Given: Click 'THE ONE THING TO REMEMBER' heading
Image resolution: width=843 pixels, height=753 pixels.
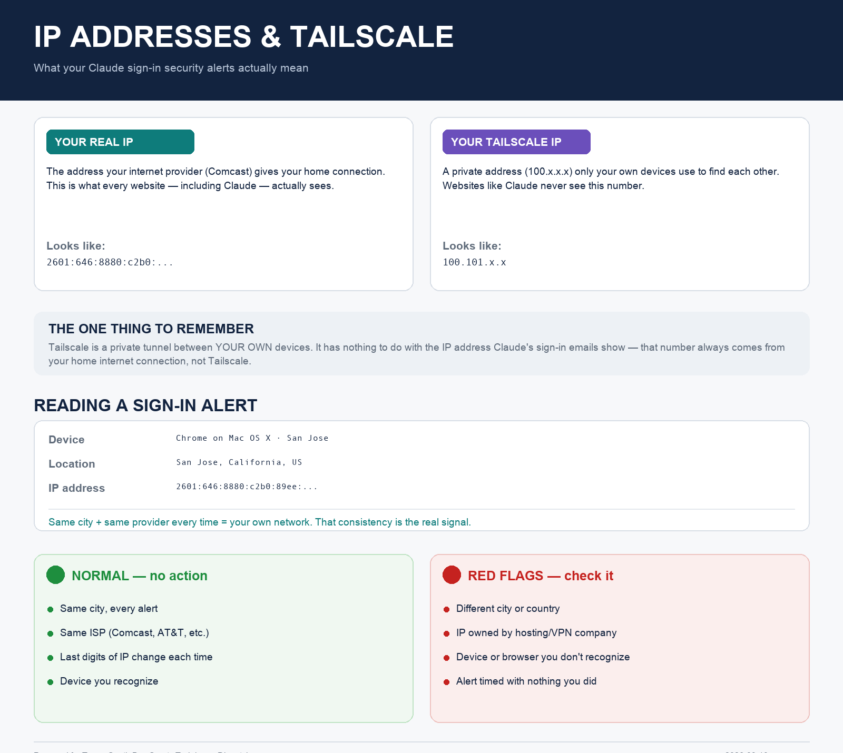Looking at the screenshot, I should pyautogui.click(x=151, y=329).
